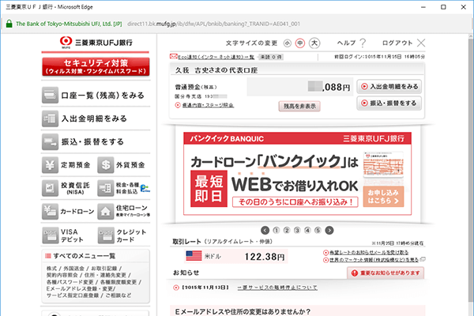Select 振込・振替をする in the sidebar
Screen dimensions: 474x316
[x=96, y=142]
